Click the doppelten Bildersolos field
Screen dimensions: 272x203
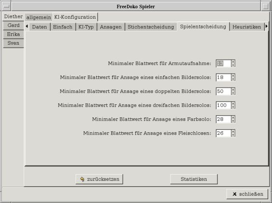223,91
